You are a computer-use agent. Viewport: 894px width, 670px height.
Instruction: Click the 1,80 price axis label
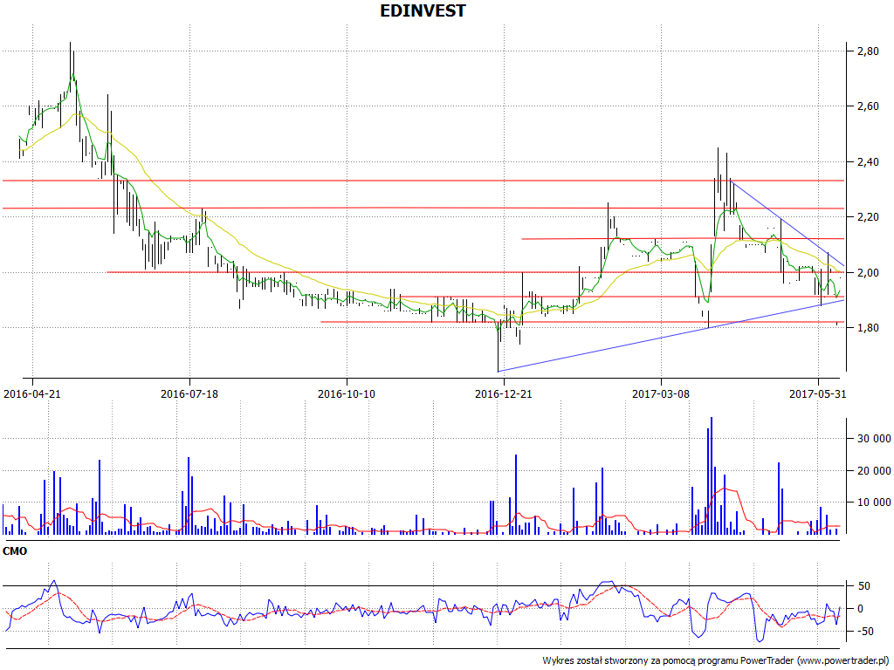pyautogui.click(x=868, y=328)
